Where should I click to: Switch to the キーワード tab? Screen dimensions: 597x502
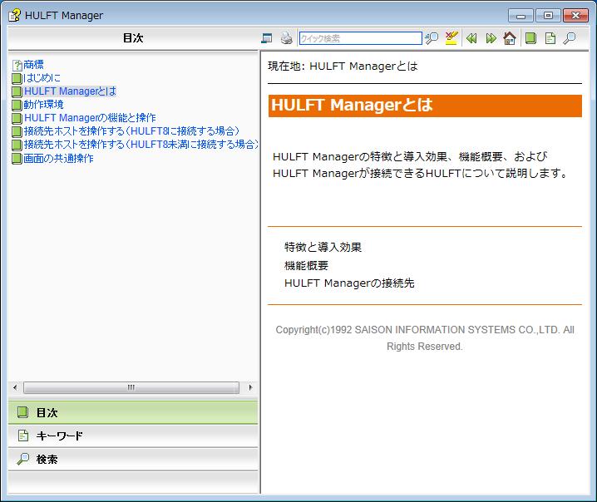coord(133,436)
